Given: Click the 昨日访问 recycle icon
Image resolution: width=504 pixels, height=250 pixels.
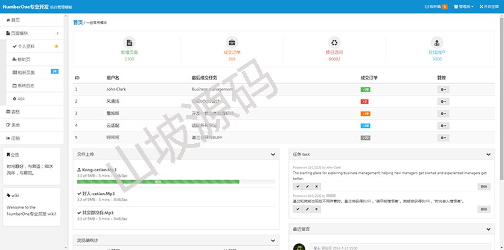Looking at the screenshot, I should pos(334,42).
